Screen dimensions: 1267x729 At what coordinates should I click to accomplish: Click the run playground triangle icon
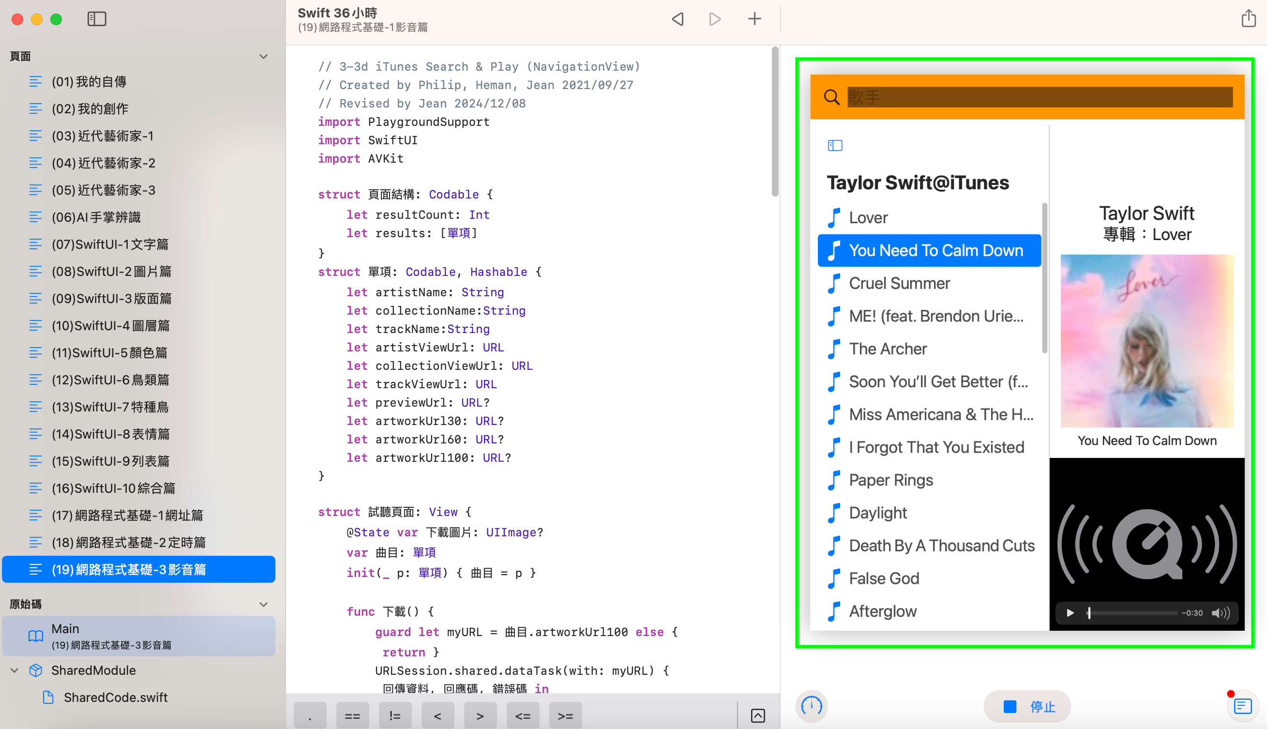pos(715,19)
